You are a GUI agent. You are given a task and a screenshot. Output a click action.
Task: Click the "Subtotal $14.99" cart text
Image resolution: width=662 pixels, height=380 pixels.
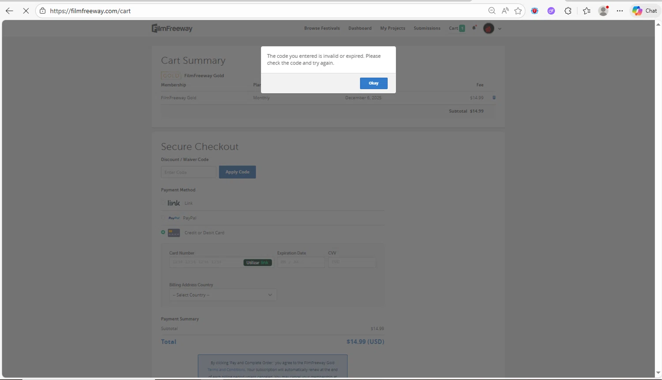(x=466, y=111)
